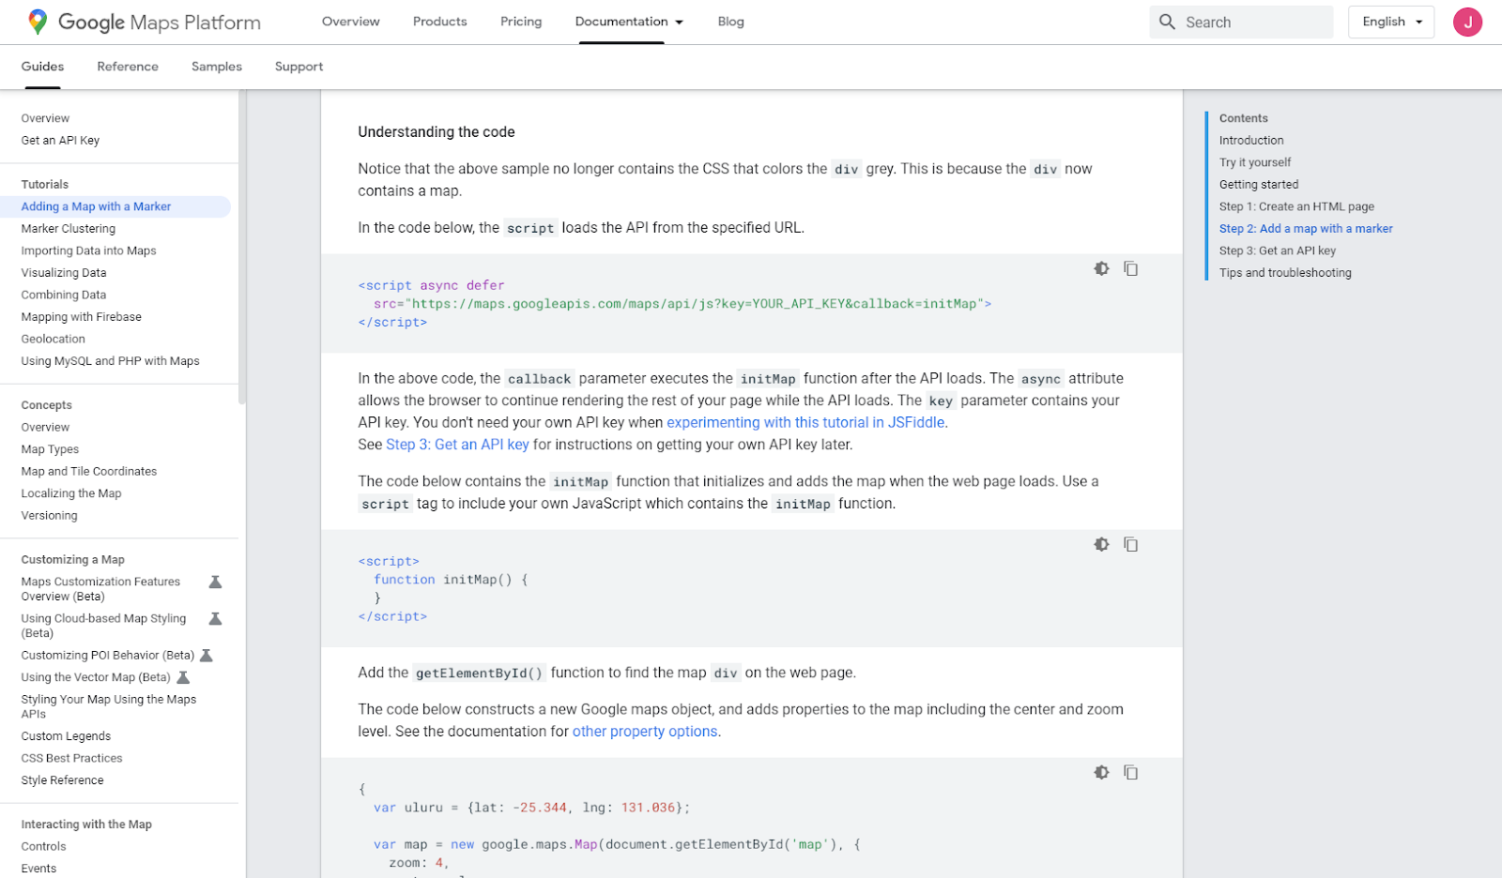Click the beta flask icon next to Using the Vector Map
1502x878 pixels.
coord(184,676)
